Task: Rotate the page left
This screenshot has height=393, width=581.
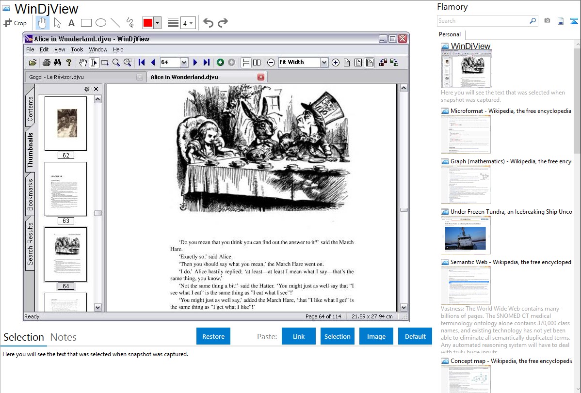Action: (x=383, y=62)
